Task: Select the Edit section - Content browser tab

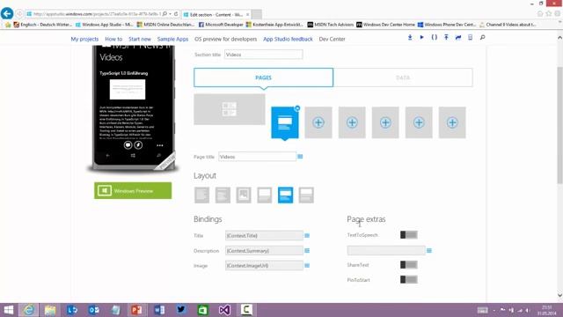Action: 216,14
